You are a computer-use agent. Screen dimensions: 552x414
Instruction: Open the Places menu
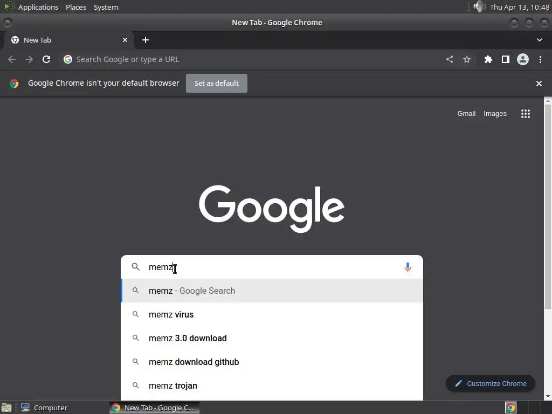(76, 7)
